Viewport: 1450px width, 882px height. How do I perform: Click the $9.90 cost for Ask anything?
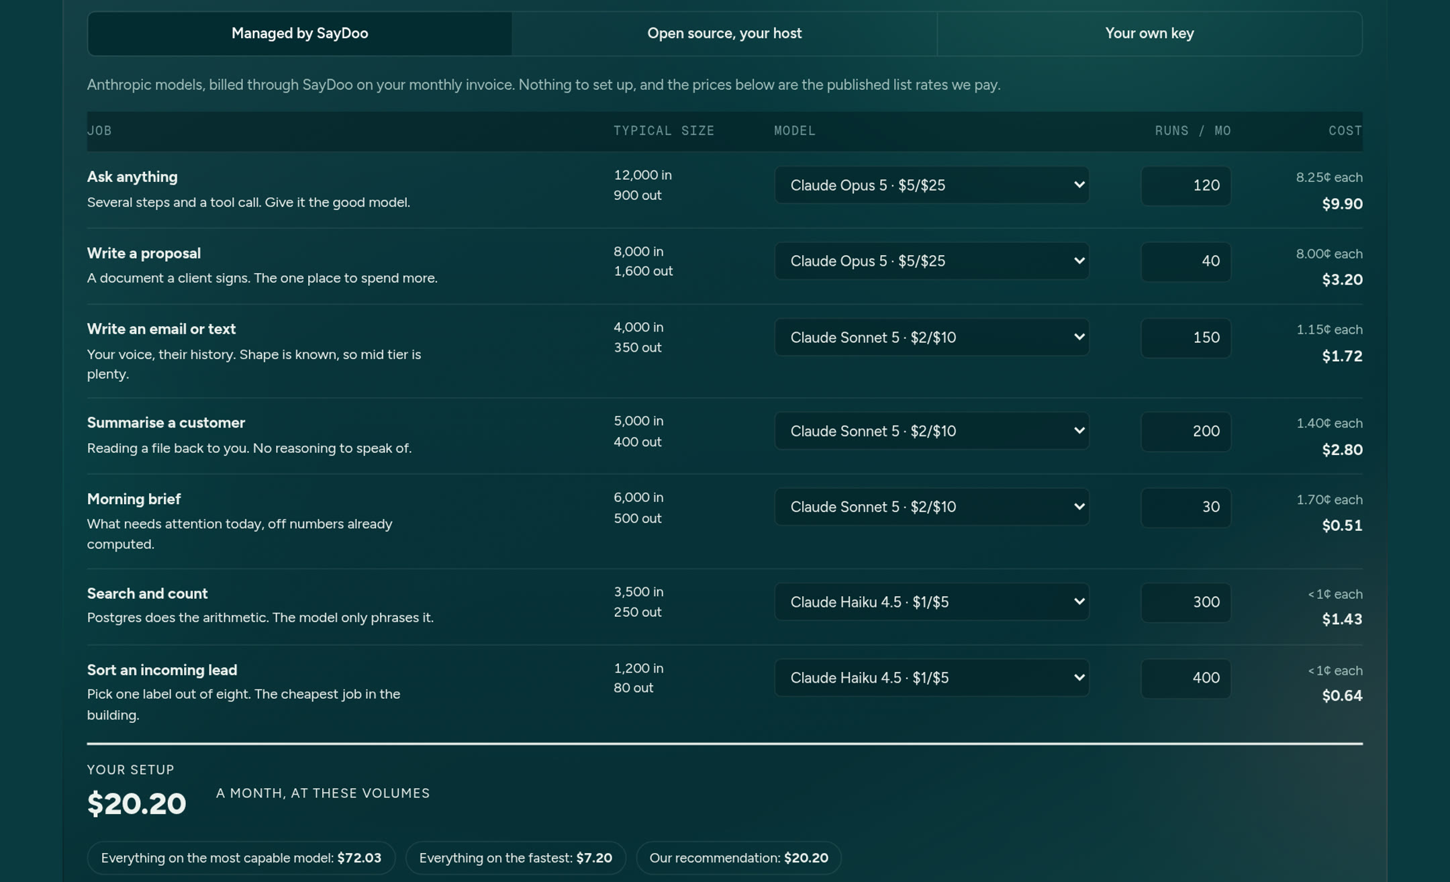point(1342,204)
